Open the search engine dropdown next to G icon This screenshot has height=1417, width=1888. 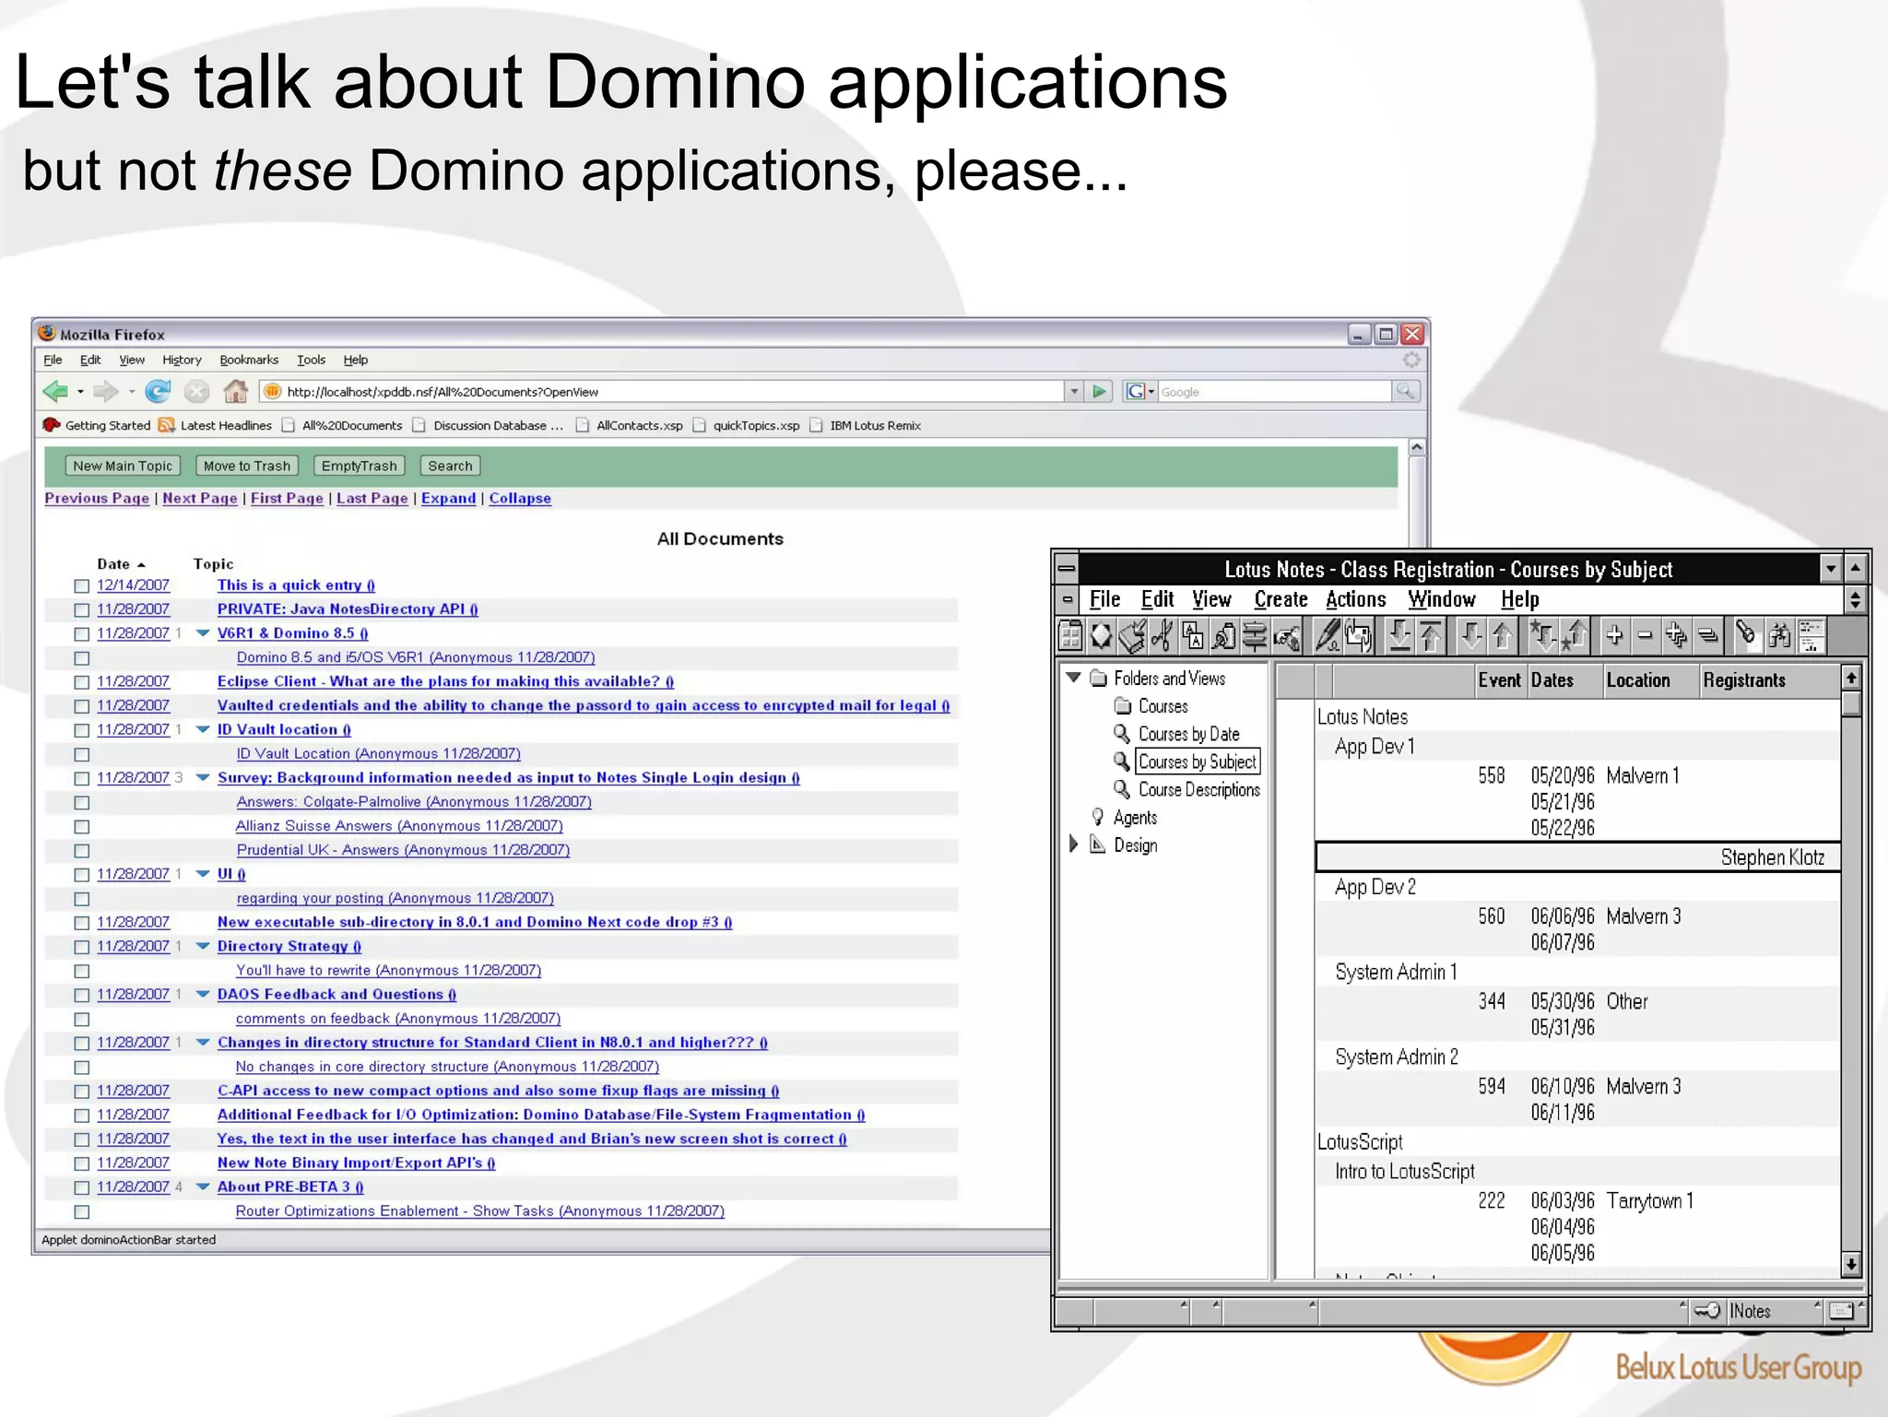coord(1151,392)
